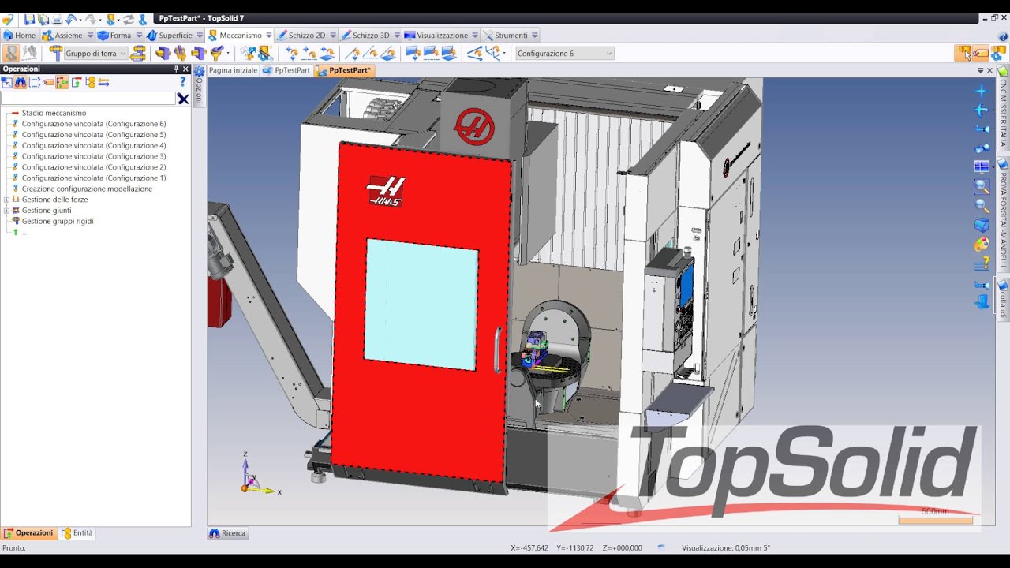Clear the search field with X button

point(183,99)
